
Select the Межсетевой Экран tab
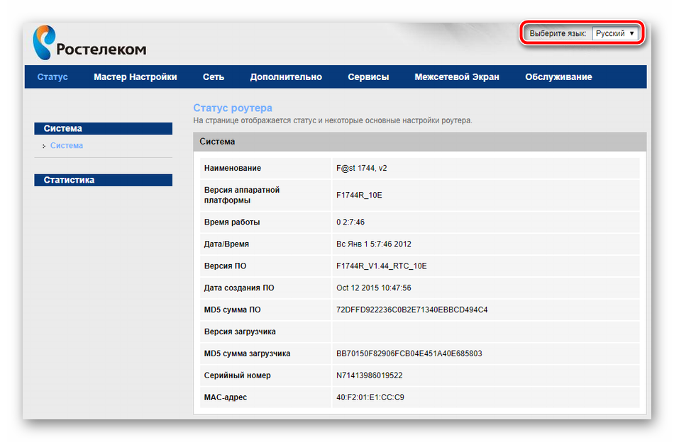point(457,77)
